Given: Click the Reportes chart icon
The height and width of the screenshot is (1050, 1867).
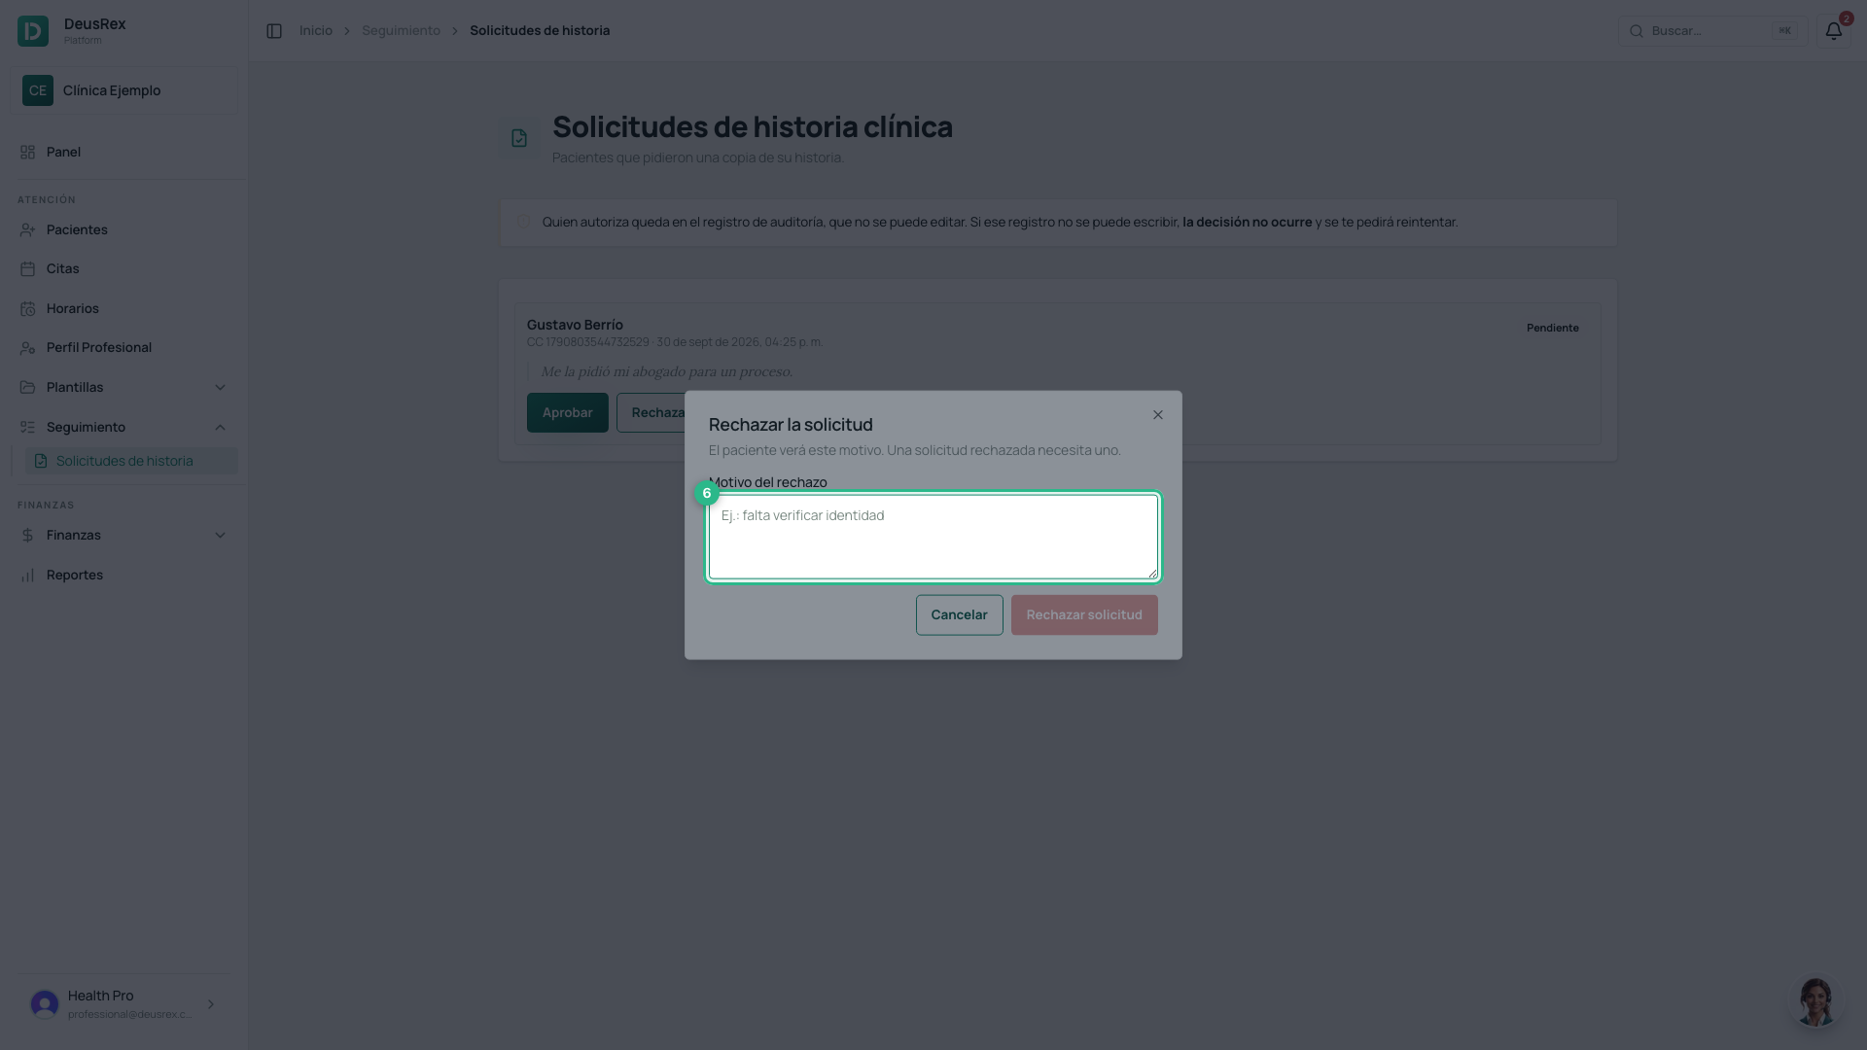Looking at the screenshot, I should pyautogui.click(x=27, y=576).
